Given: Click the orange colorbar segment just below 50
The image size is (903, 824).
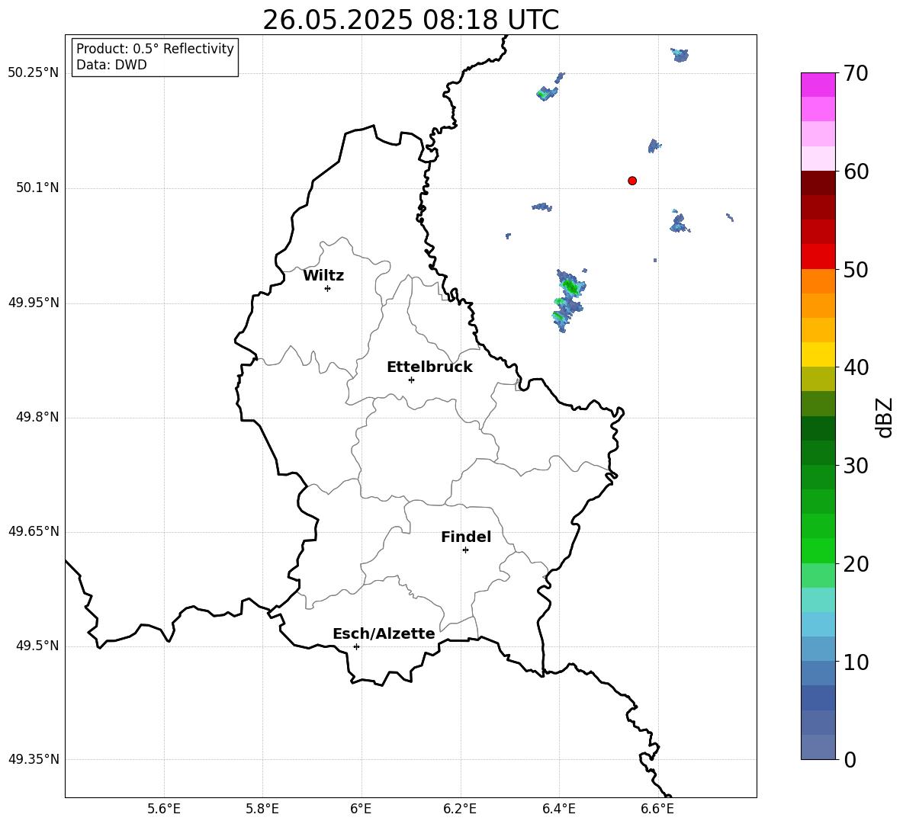Looking at the screenshot, I should click(x=818, y=281).
